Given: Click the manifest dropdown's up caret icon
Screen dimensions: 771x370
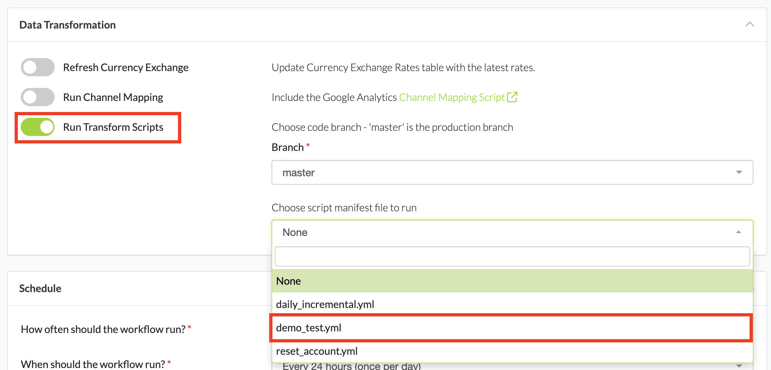Looking at the screenshot, I should pos(739,232).
